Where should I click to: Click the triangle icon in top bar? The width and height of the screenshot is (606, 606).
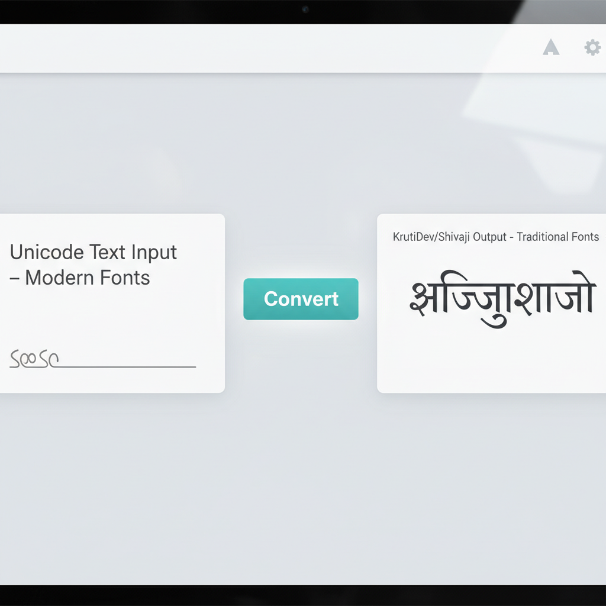551,47
